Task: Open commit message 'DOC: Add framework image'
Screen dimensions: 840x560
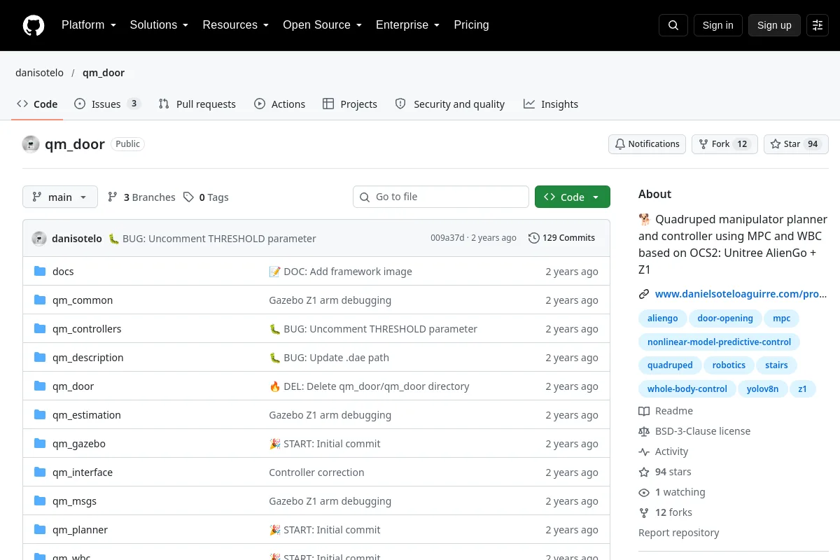Action: (x=340, y=271)
